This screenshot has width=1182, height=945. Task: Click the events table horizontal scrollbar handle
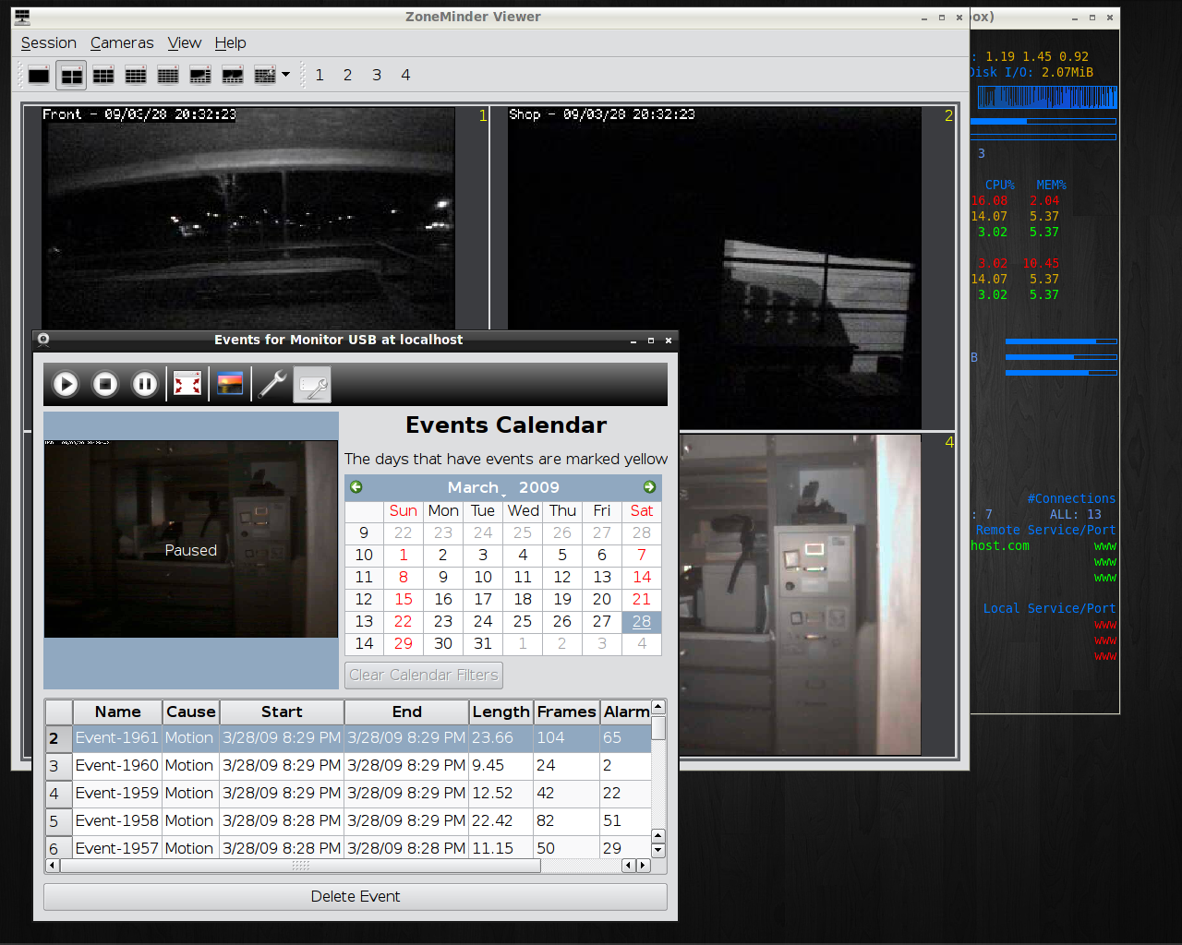(300, 866)
